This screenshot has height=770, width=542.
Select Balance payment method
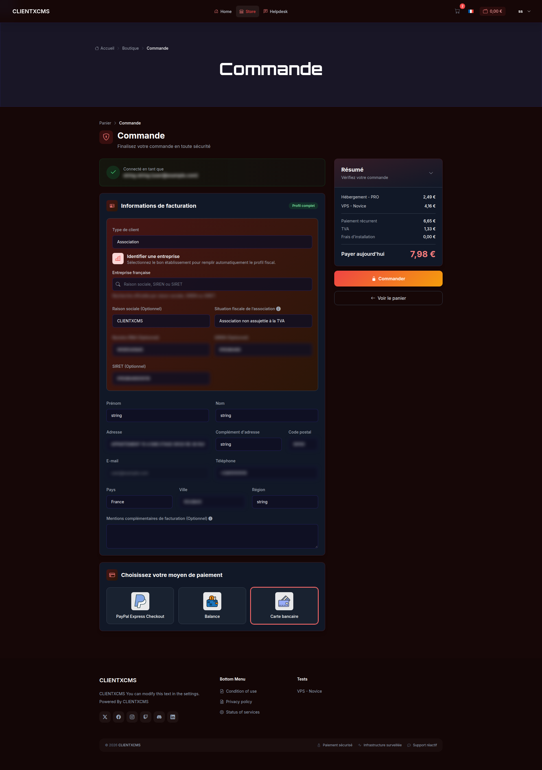click(x=212, y=606)
